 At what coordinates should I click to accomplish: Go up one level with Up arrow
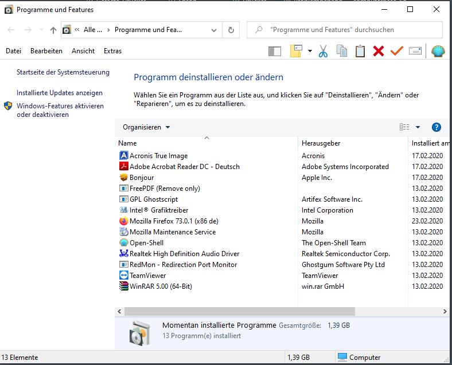pyautogui.click(x=53, y=30)
